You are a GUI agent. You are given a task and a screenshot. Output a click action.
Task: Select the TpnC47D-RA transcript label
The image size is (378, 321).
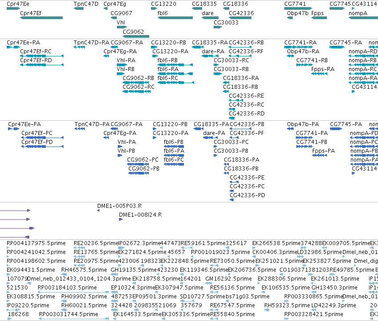92,43
